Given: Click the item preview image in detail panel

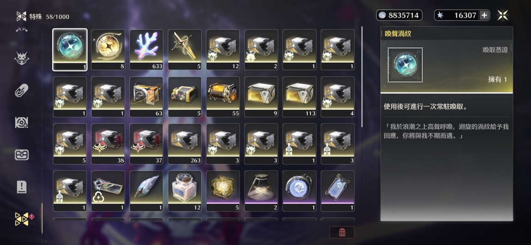Looking at the screenshot, I should pos(405,65).
